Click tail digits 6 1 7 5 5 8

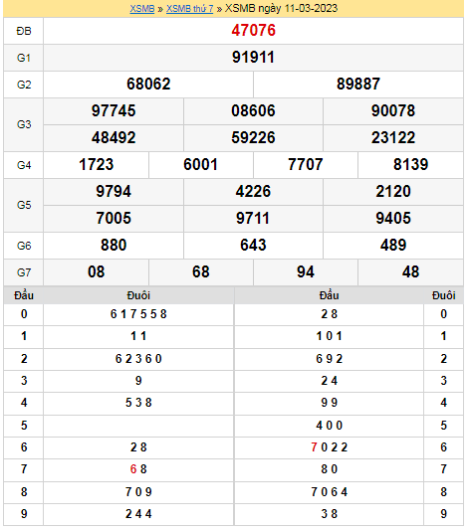click(x=138, y=314)
